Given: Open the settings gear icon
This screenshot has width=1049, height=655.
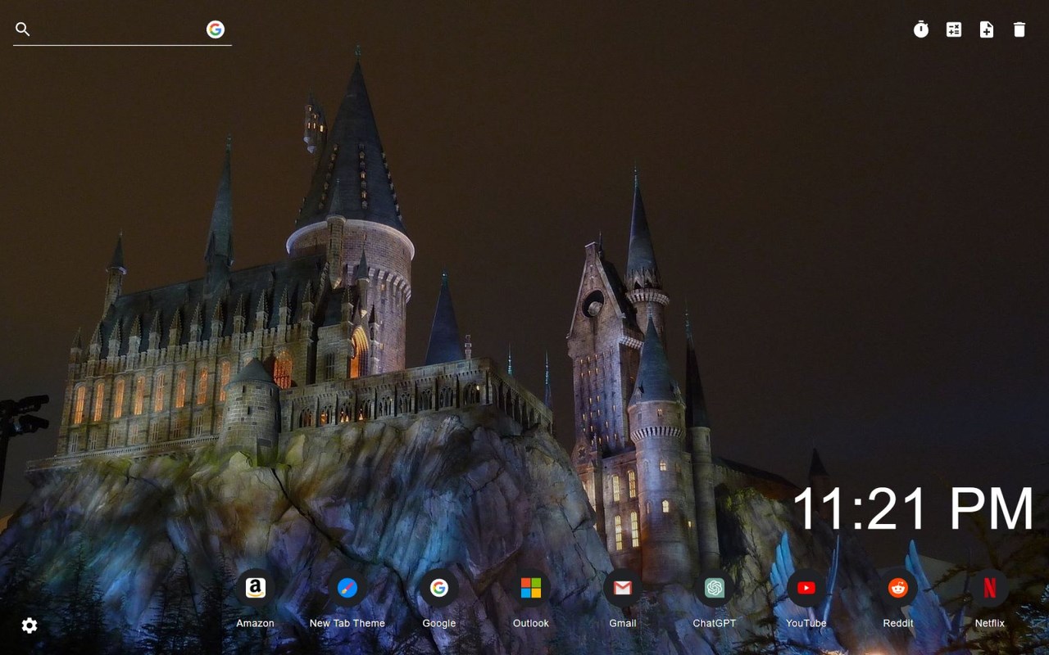Looking at the screenshot, I should [x=30, y=626].
